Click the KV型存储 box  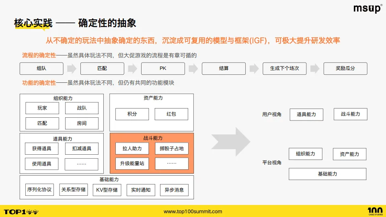click(x=107, y=190)
